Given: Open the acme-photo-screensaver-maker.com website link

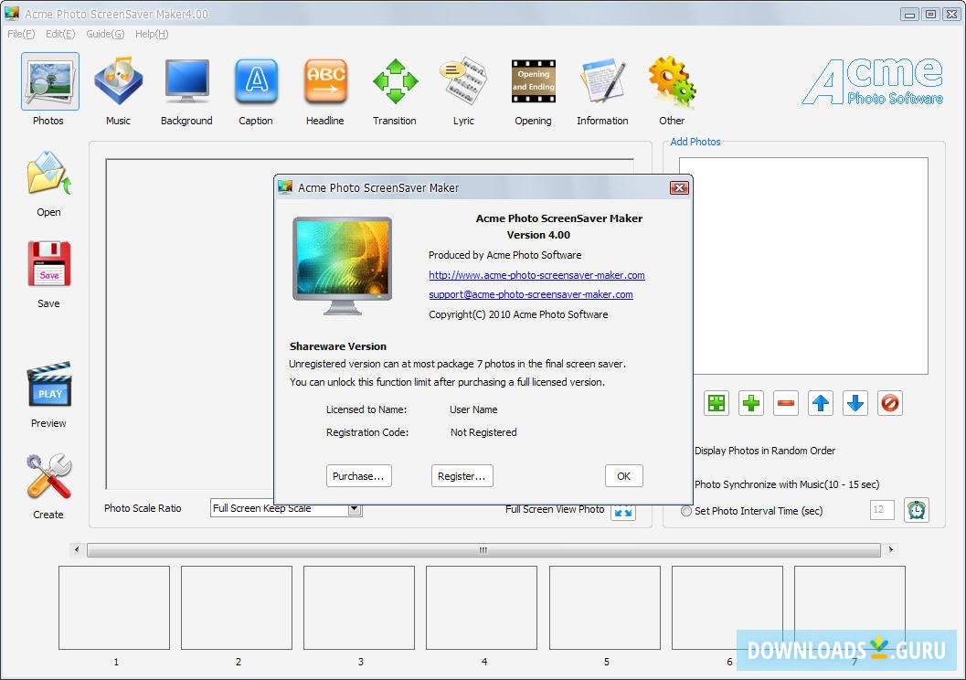Looking at the screenshot, I should click(x=536, y=275).
